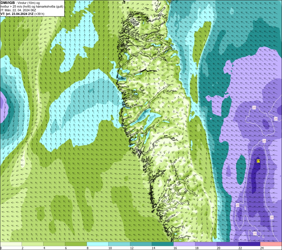This screenshot has height=250, width=282.
Task: Click the '8' tick label on the scale
Action: tap(88, 248)
